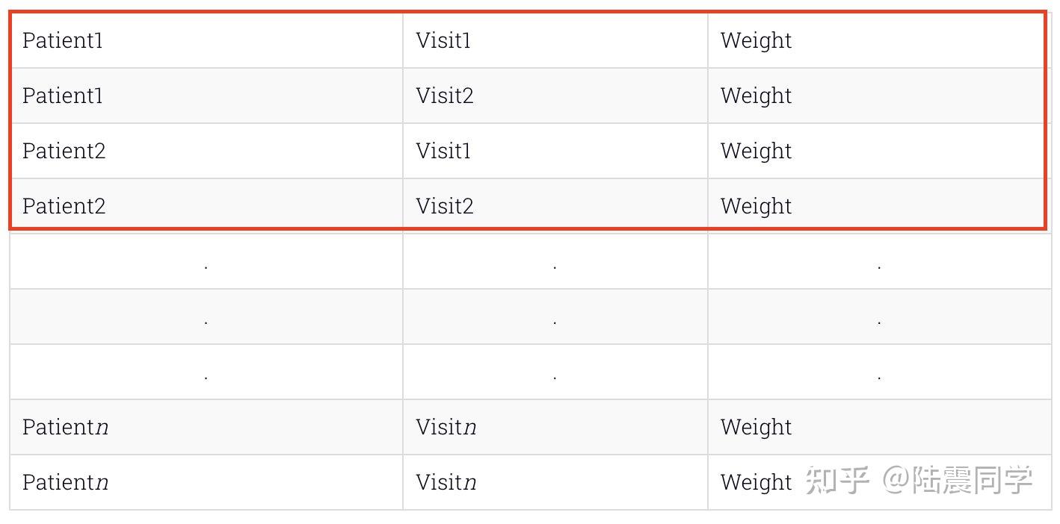This screenshot has width=1060, height=524.
Task: Select the Patient2 cell in the Visit2 row
Action: [x=64, y=206]
